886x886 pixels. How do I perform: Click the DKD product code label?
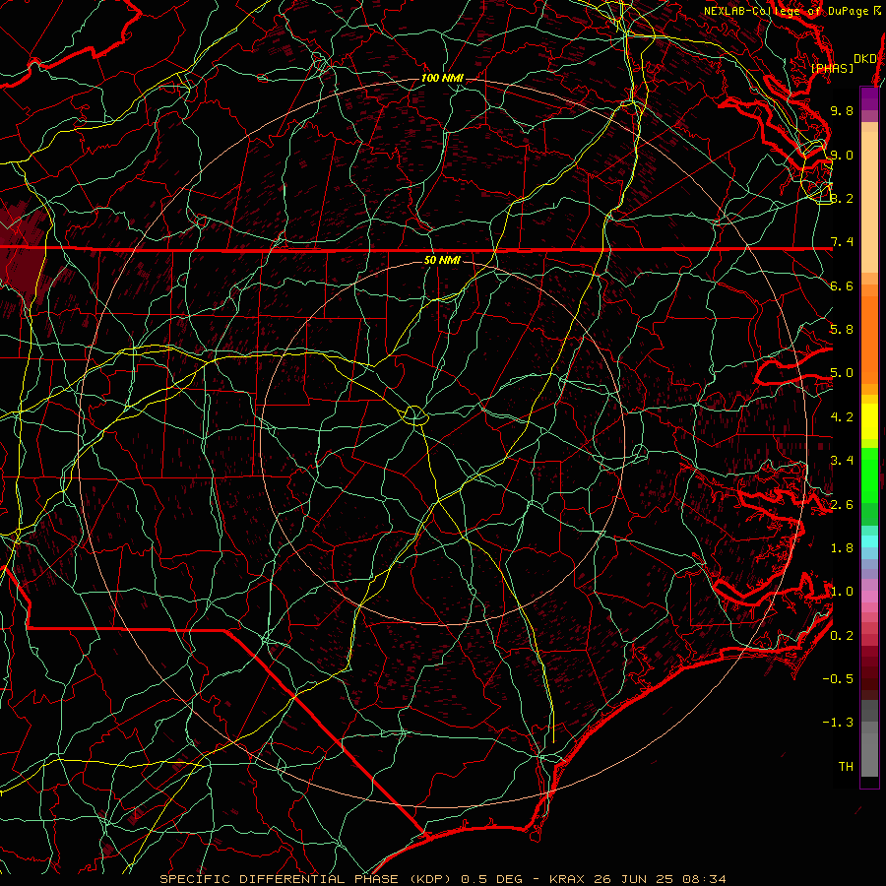(x=864, y=59)
